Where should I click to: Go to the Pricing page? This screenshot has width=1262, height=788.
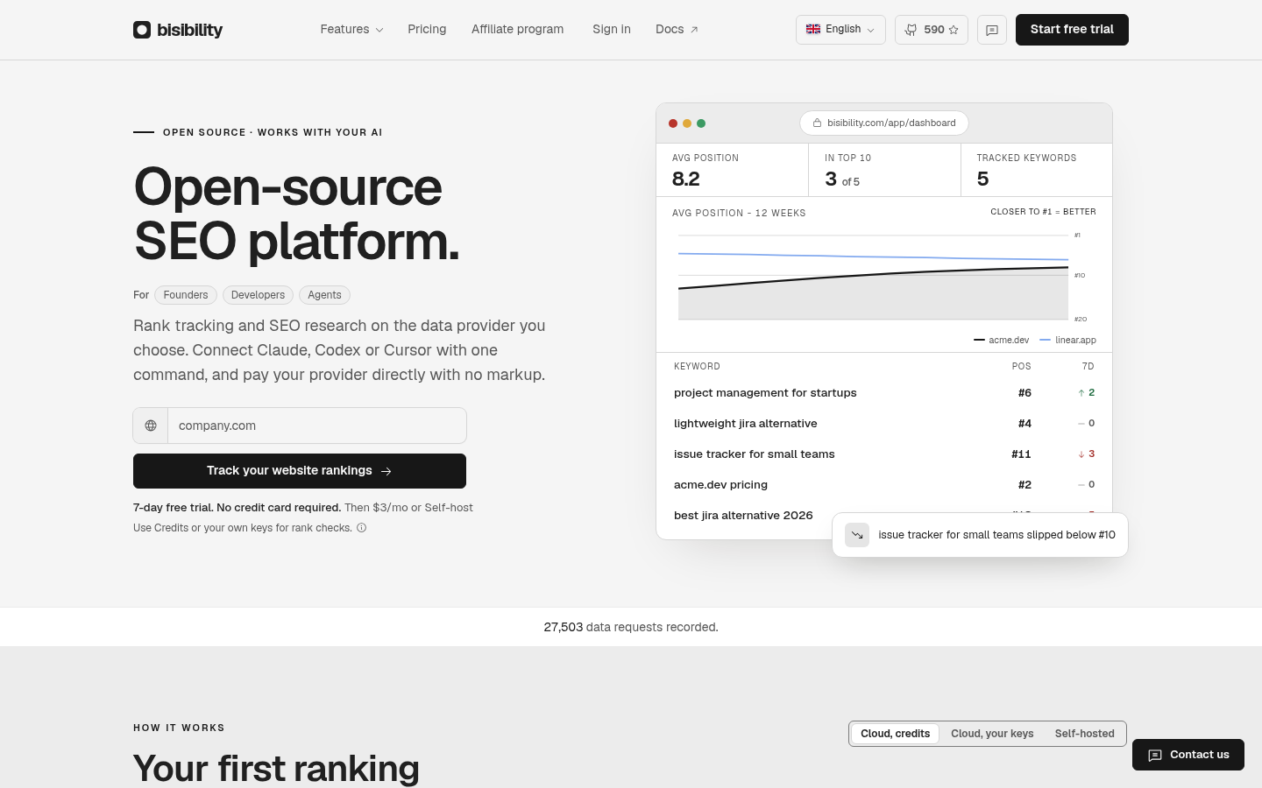[427, 29]
